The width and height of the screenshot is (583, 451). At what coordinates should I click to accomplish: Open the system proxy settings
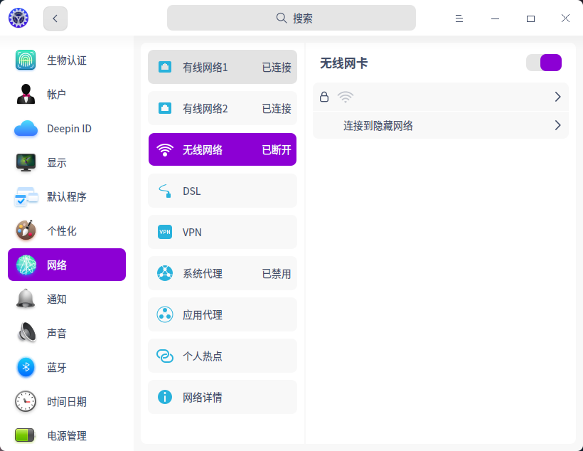[x=223, y=274]
